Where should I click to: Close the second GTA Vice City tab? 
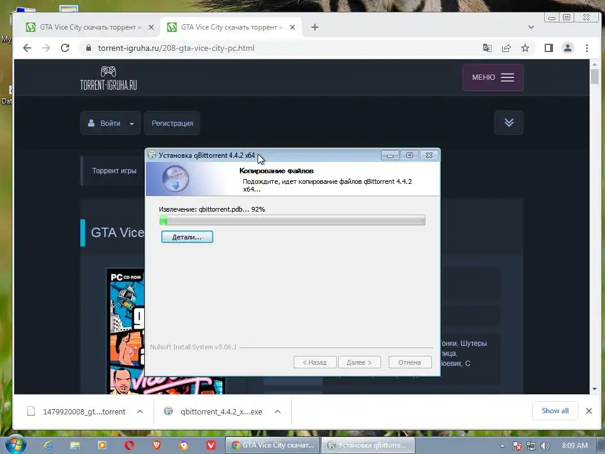[292, 27]
